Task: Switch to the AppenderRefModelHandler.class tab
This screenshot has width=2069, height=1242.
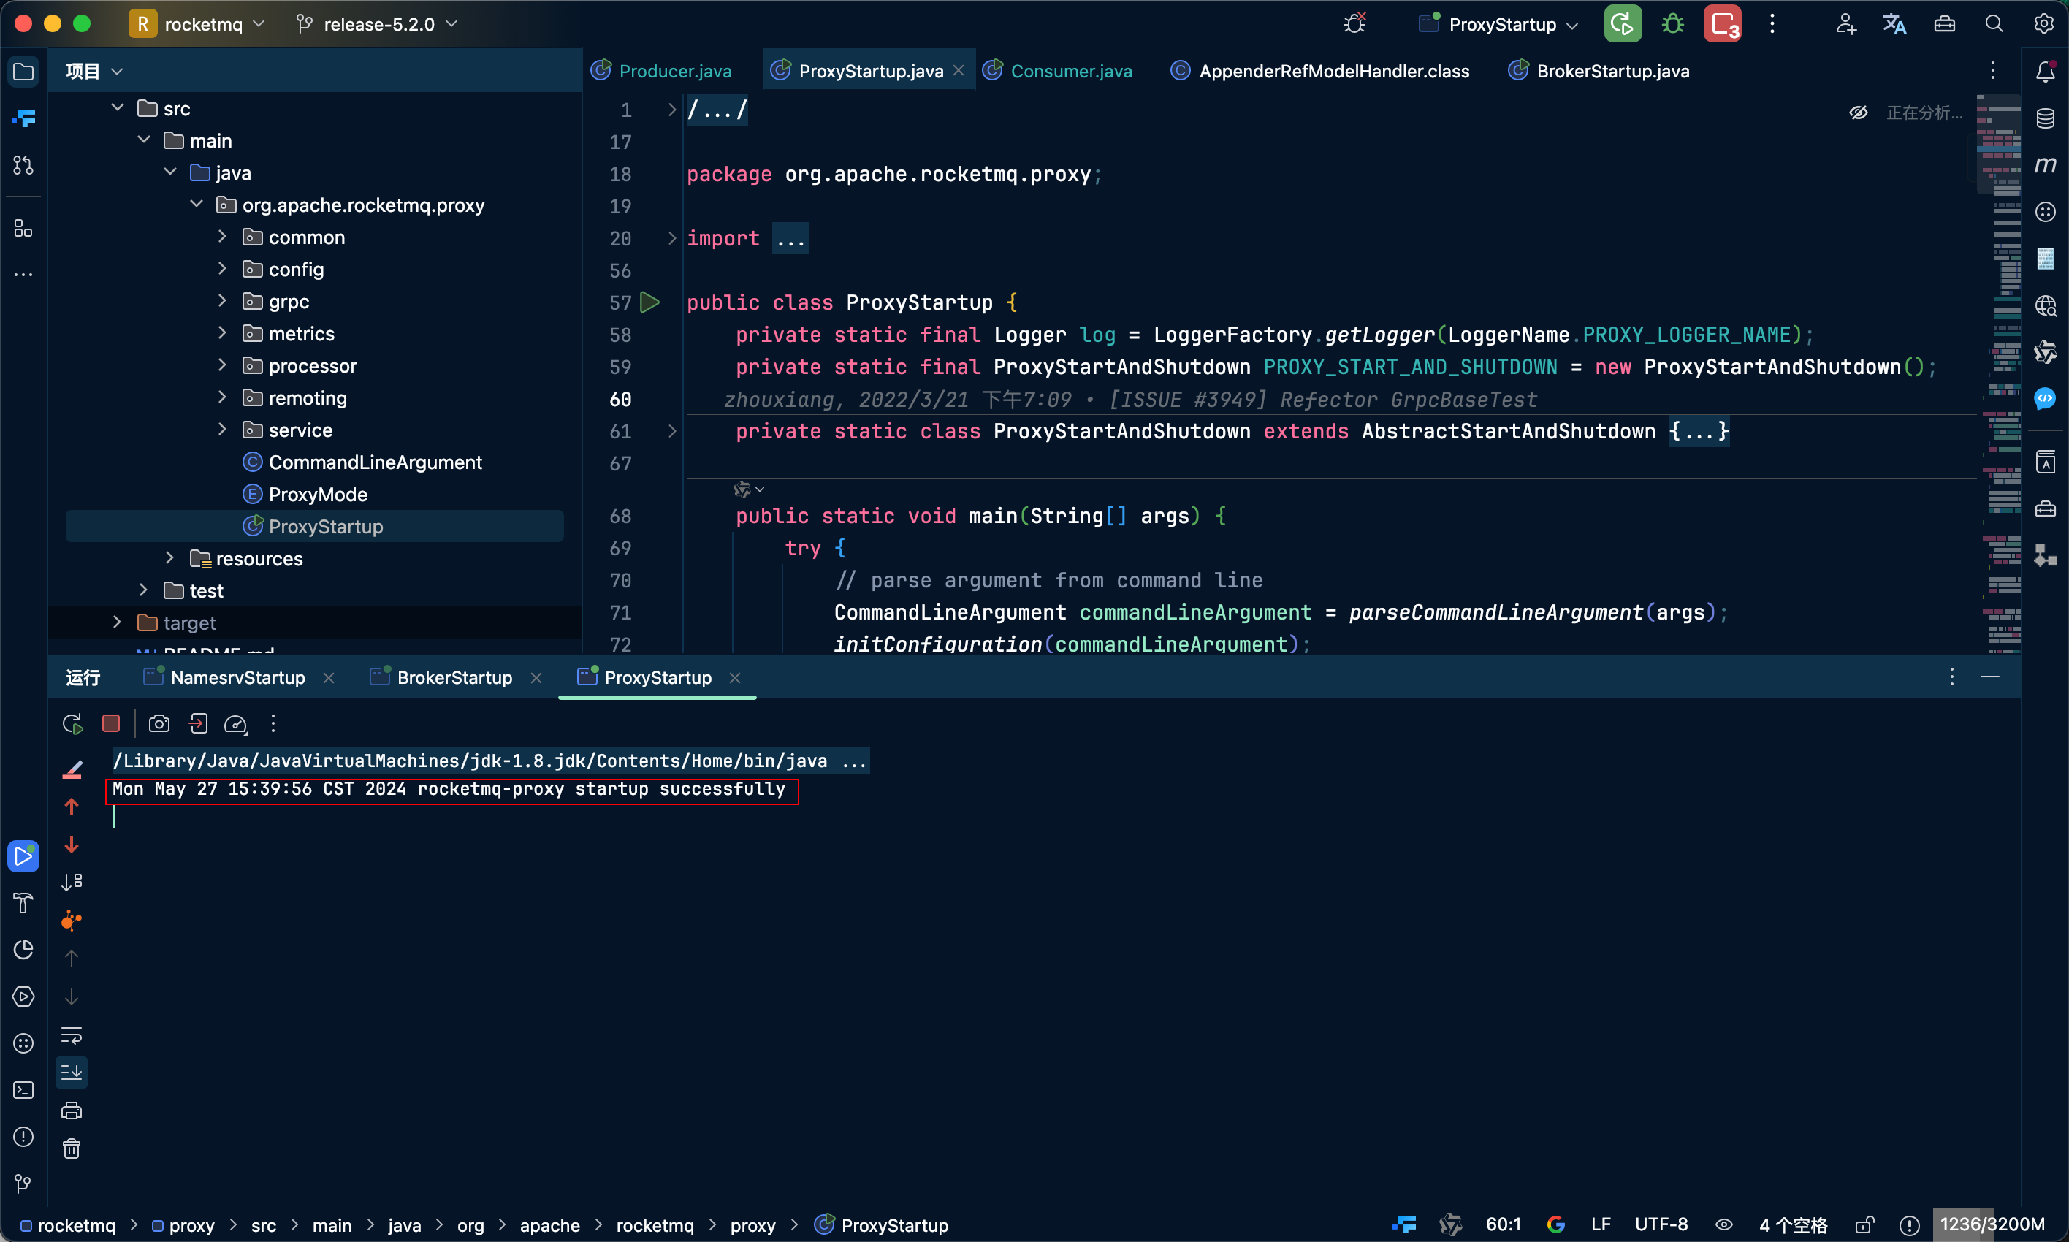Action: pyautogui.click(x=1319, y=71)
